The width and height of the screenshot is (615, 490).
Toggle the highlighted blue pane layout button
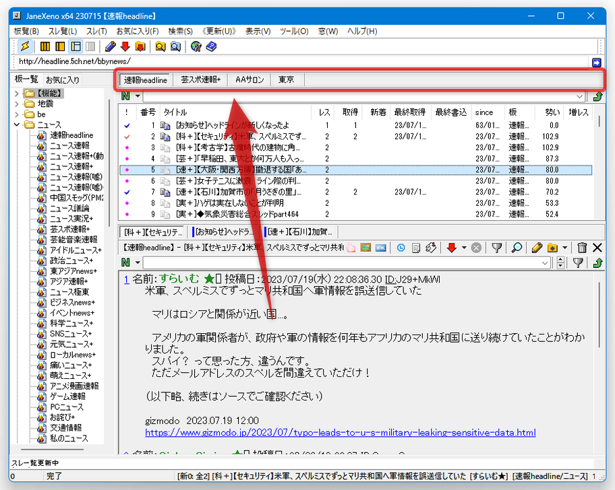point(76,46)
